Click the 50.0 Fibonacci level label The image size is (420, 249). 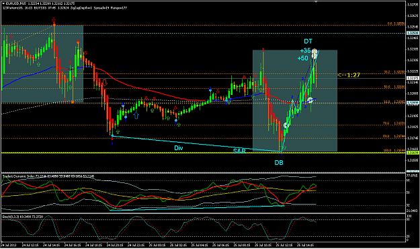coord(394,87)
